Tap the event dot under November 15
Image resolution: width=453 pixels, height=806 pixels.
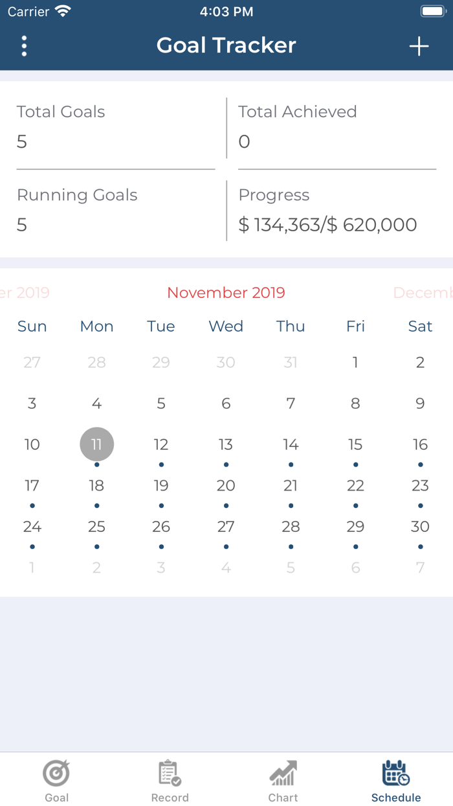(355, 464)
